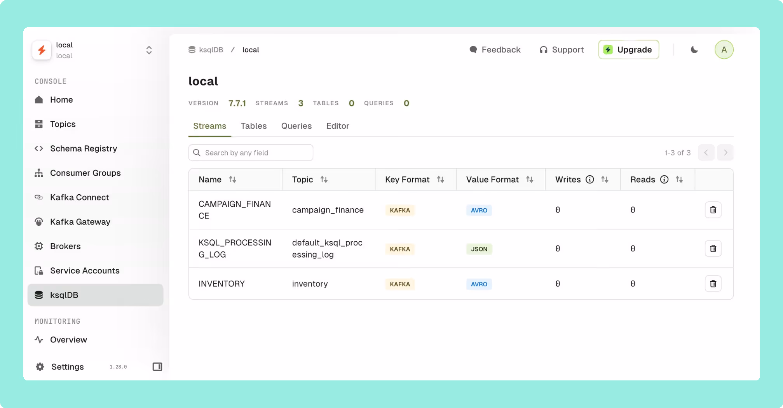Collapse the sidebar panel icon
This screenshot has height=408, width=783.
click(x=157, y=367)
